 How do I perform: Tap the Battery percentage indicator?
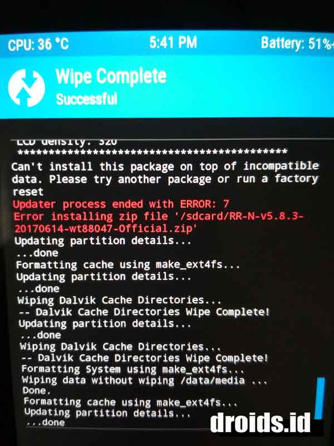[297, 43]
